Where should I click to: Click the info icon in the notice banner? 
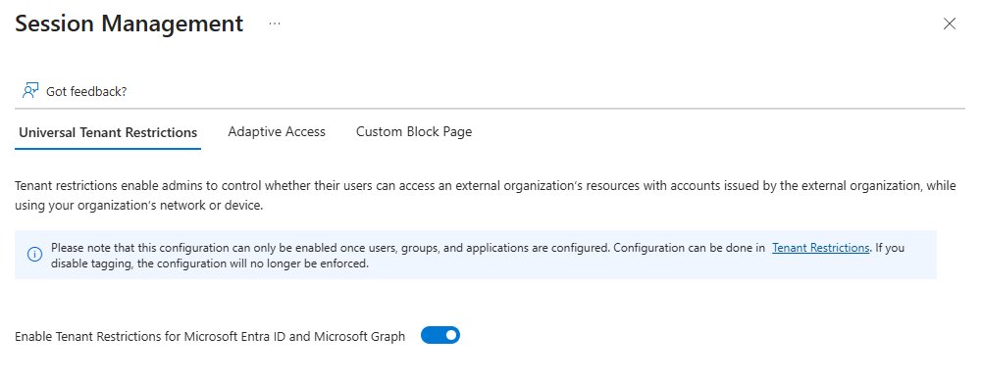(x=34, y=255)
